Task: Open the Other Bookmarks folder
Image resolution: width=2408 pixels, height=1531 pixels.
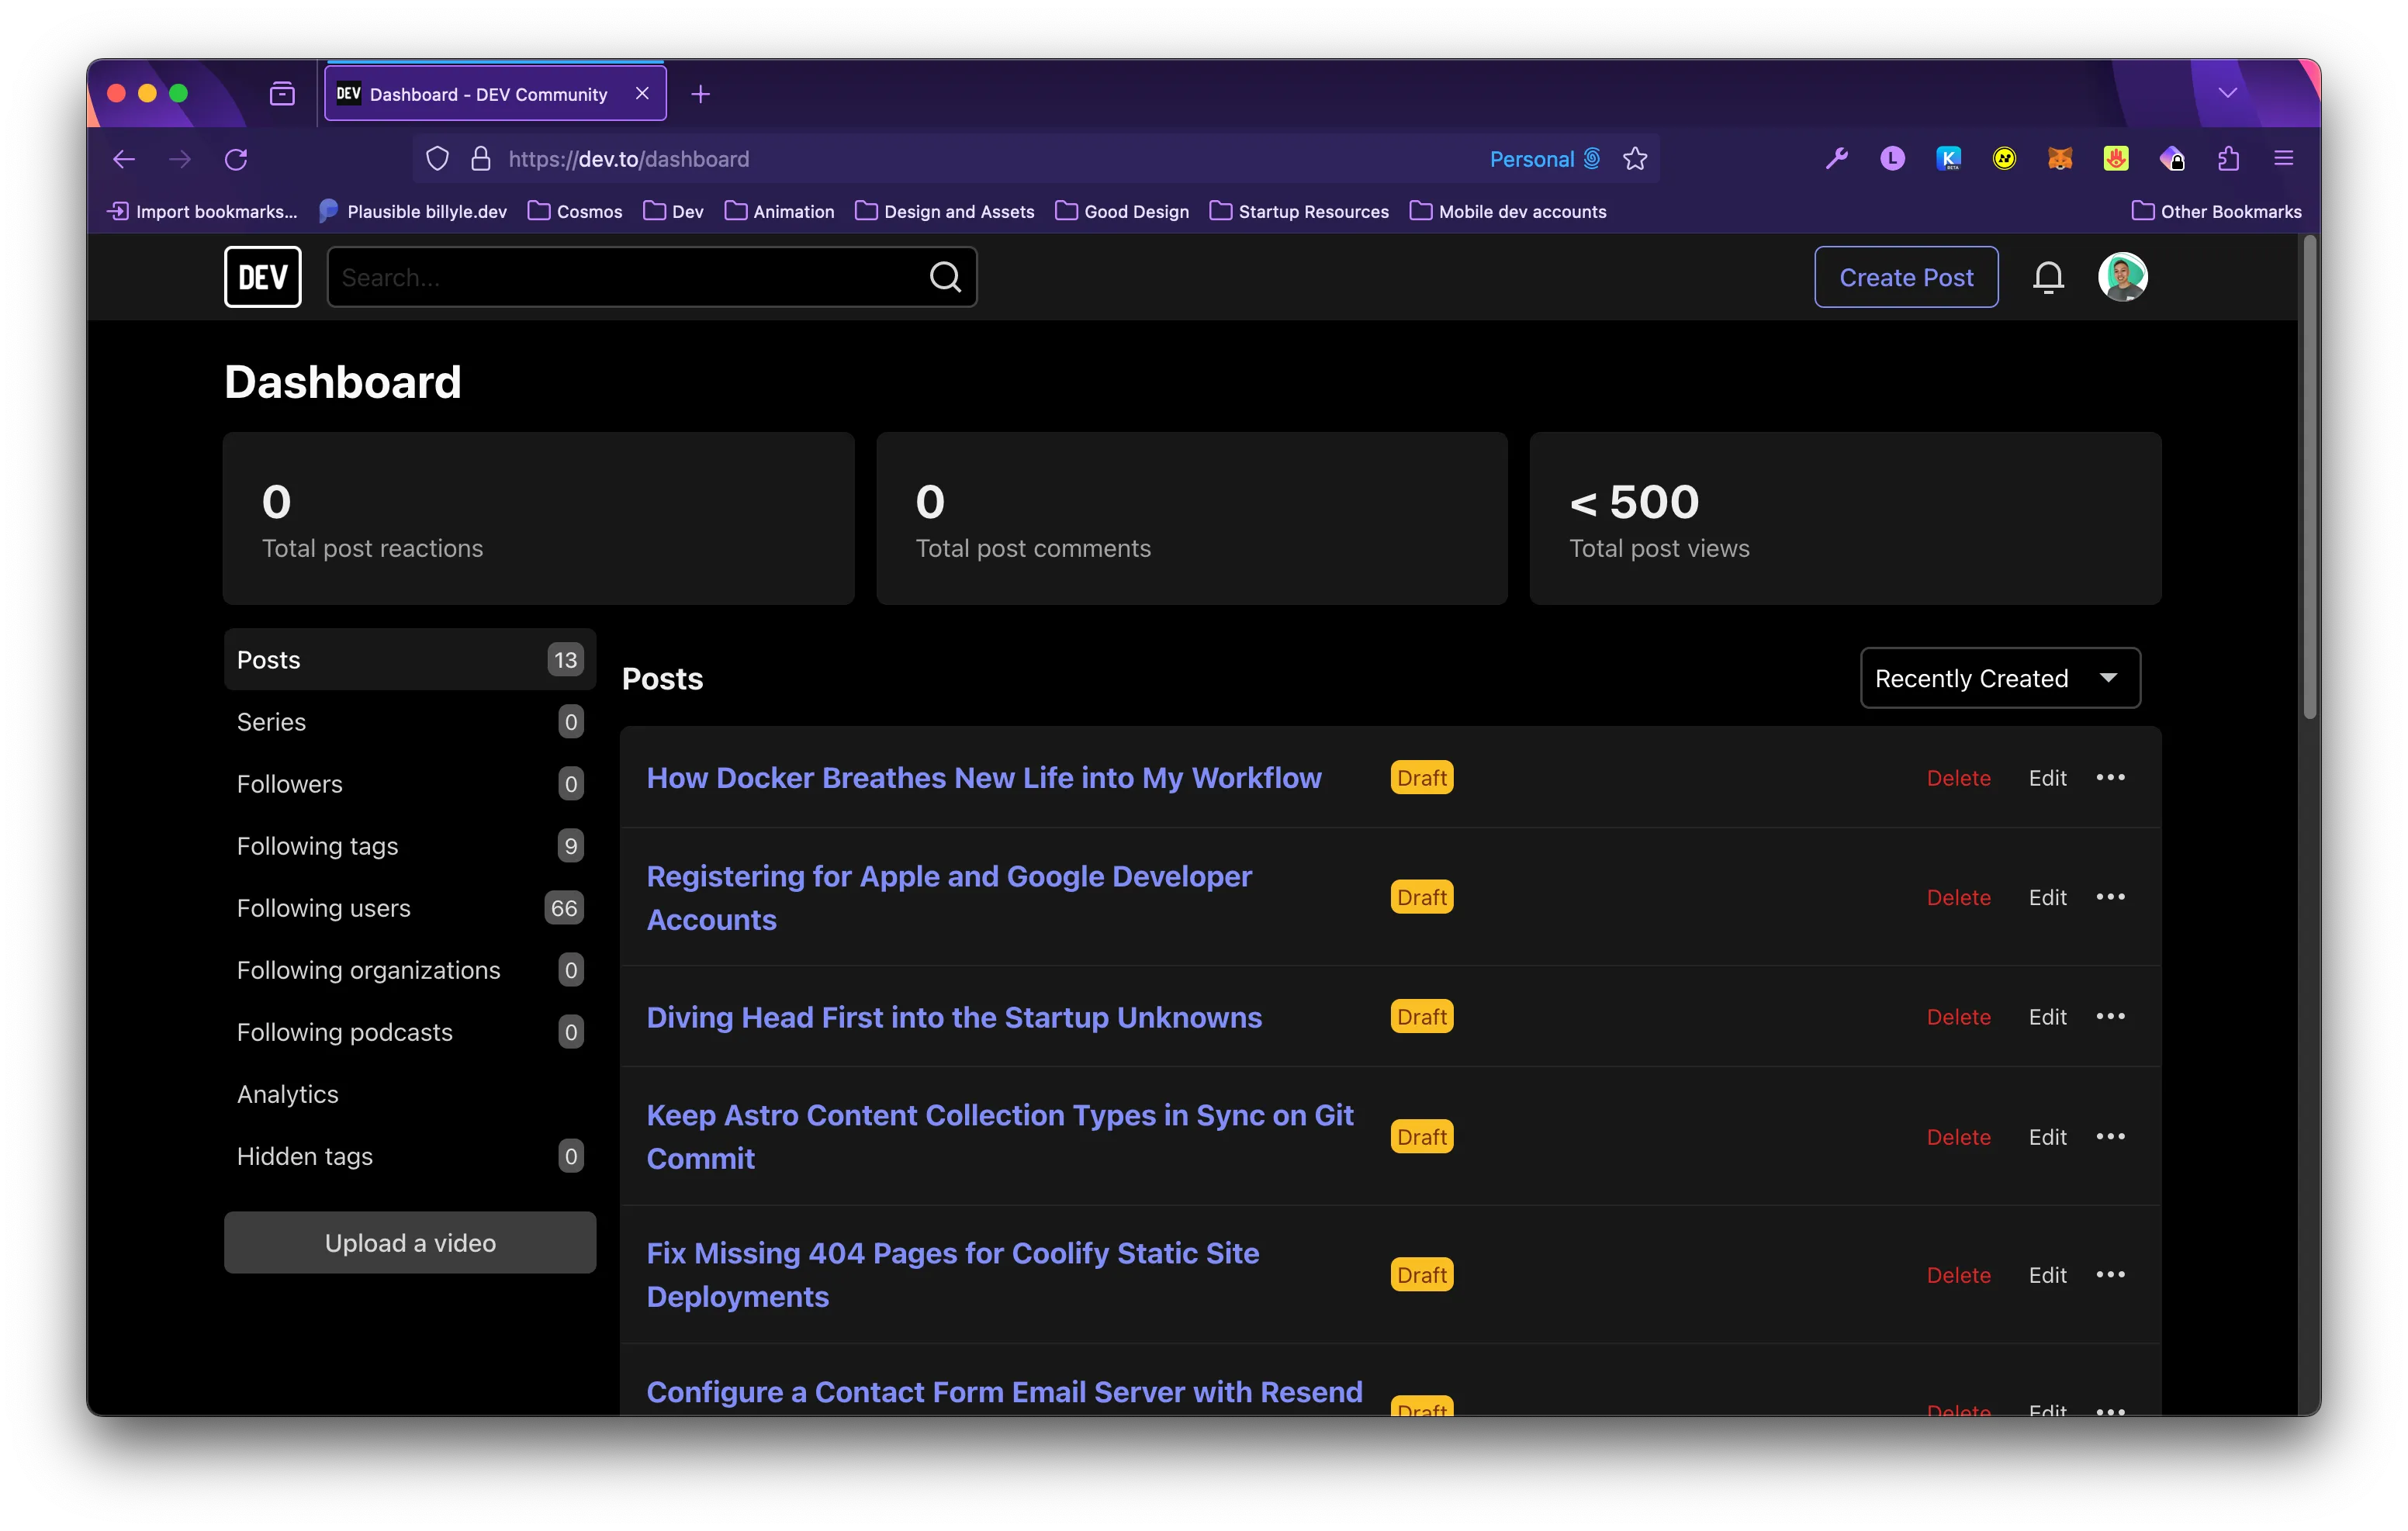Action: pyautogui.click(x=2216, y=211)
